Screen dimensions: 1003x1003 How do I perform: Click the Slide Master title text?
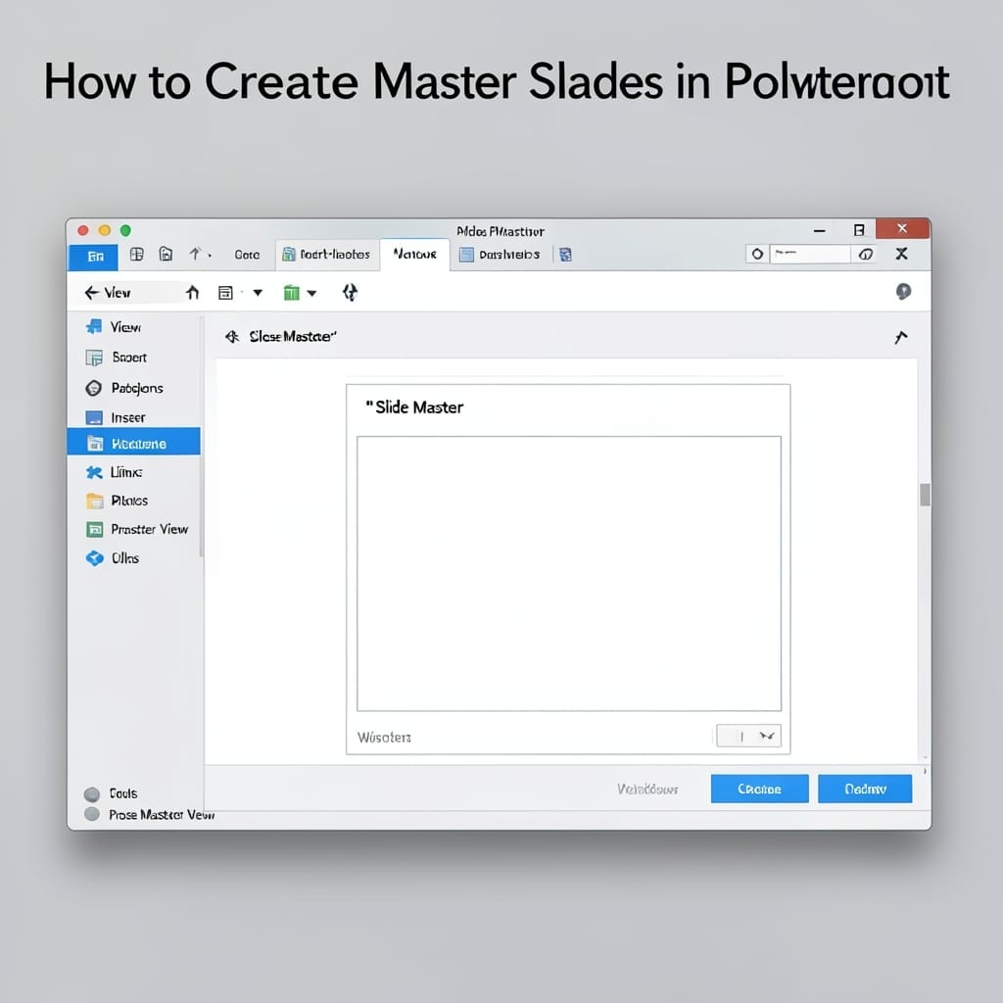click(x=419, y=407)
